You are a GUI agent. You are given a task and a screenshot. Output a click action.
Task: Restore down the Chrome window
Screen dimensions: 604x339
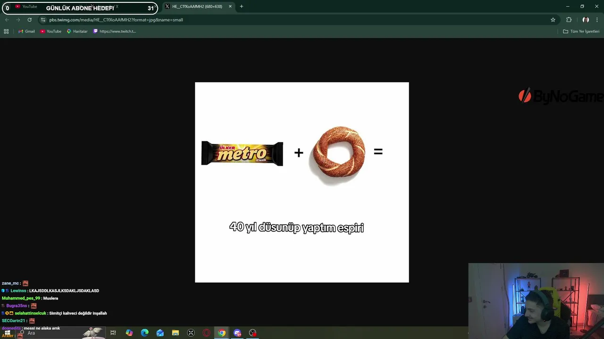pyautogui.click(x=582, y=7)
